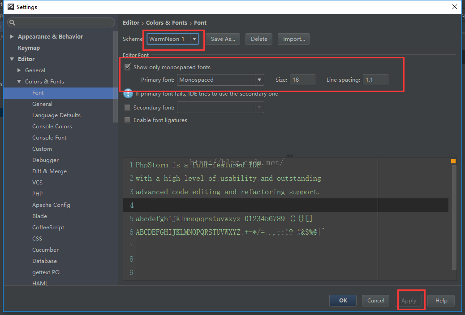Click the splitter handle above the preview
The width and height of the screenshot is (465, 315).
point(289,155)
